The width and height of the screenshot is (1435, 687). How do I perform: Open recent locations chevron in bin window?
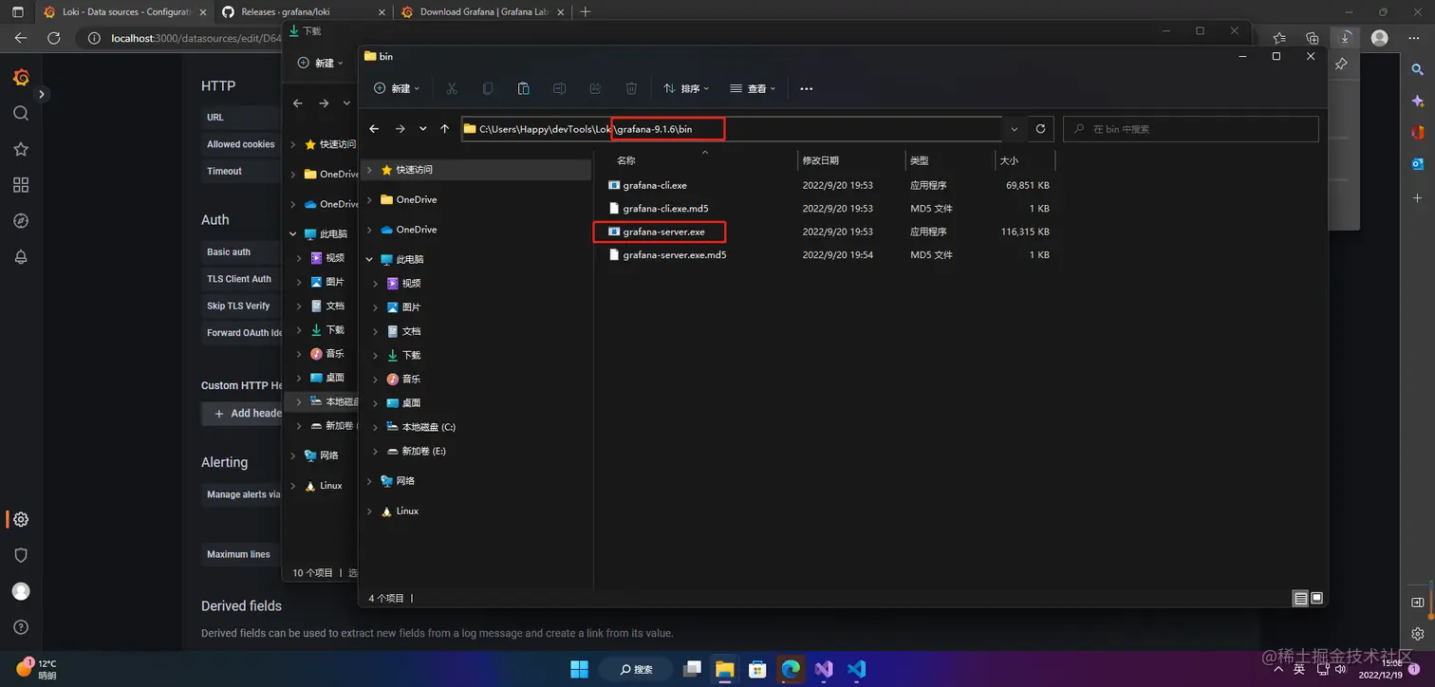point(422,129)
